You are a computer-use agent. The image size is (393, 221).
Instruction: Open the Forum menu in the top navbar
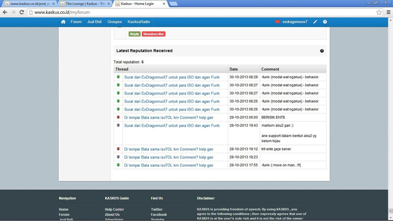click(x=76, y=22)
